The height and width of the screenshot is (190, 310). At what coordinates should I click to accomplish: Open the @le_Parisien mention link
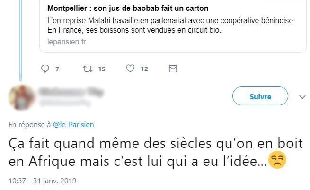pyautogui.click(x=73, y=125)
